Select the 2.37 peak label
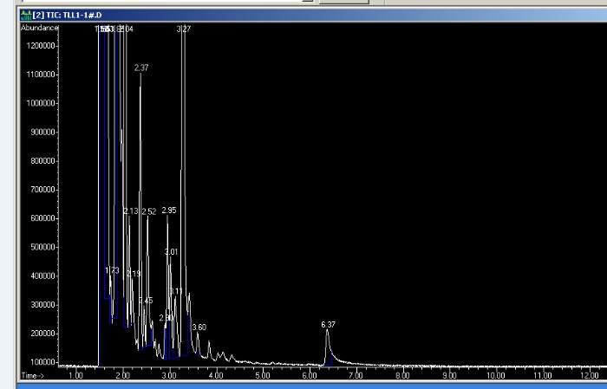 click(x=141, y=68)
